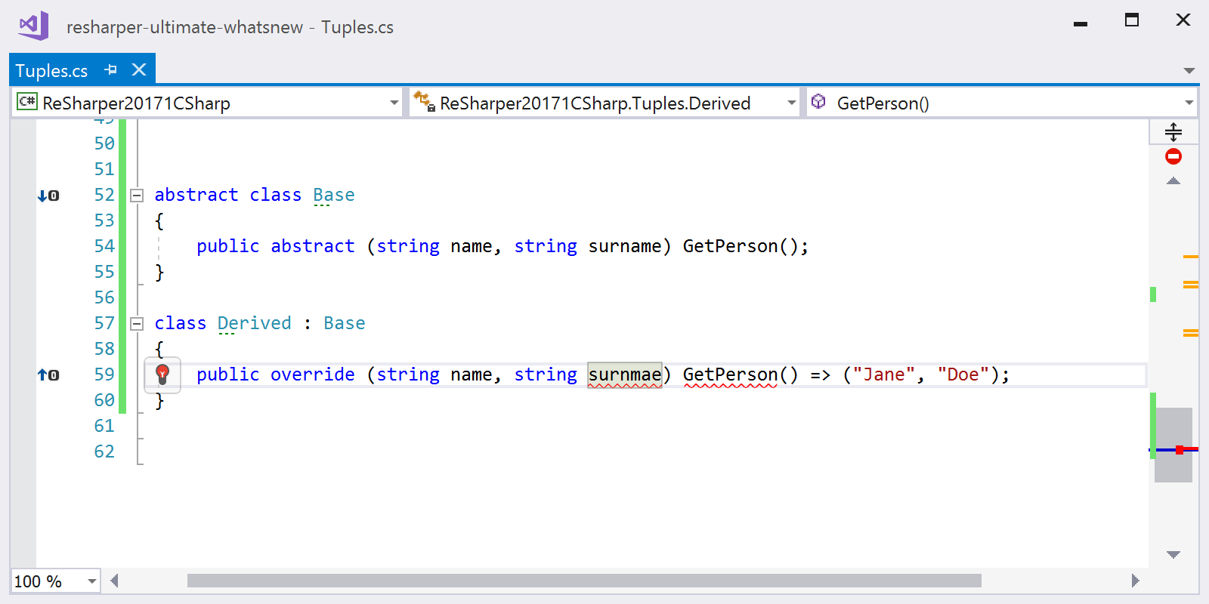This screenshot has height=604, width=1209.
Task: Click the Base class name on line 52
Action: [x=334, y=195]
